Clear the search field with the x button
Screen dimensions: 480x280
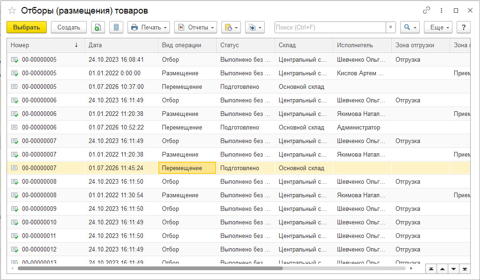391,27
